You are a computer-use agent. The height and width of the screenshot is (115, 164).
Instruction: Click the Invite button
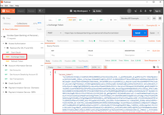(x=97, y=11)
